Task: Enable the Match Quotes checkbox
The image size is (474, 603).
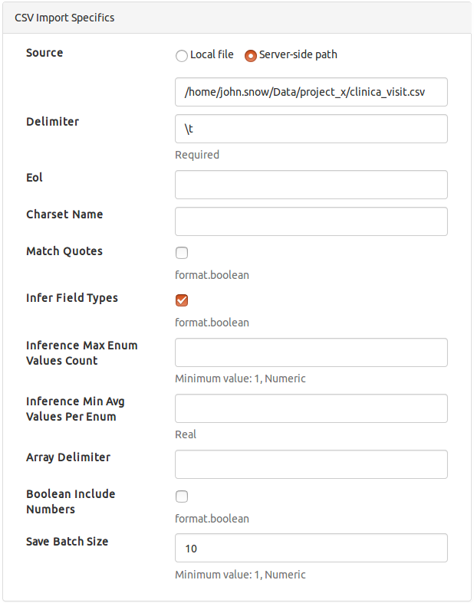Action: (x=182, y=253)
